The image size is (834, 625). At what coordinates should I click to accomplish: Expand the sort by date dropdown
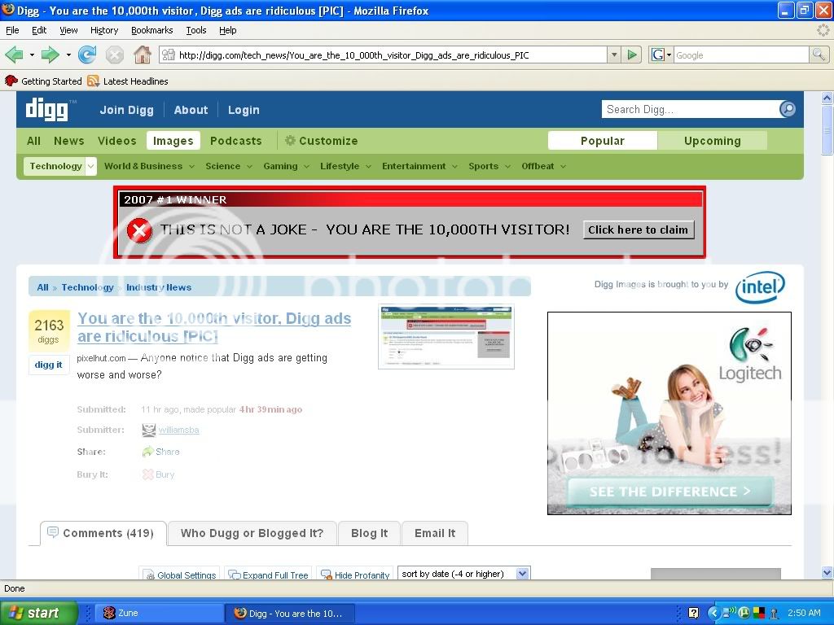coord(522,574)
